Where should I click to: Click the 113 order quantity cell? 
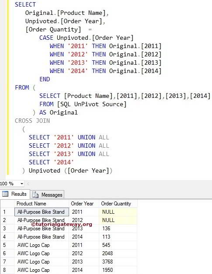point(118,237)
